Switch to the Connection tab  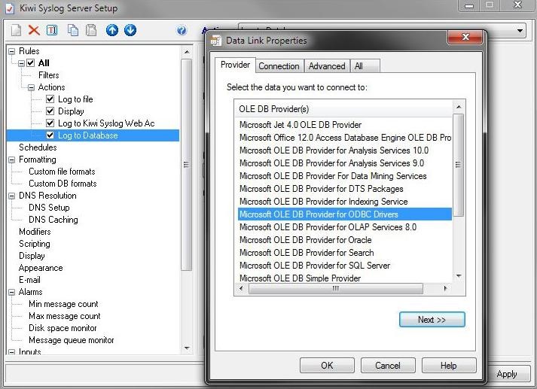click(279, 66)
